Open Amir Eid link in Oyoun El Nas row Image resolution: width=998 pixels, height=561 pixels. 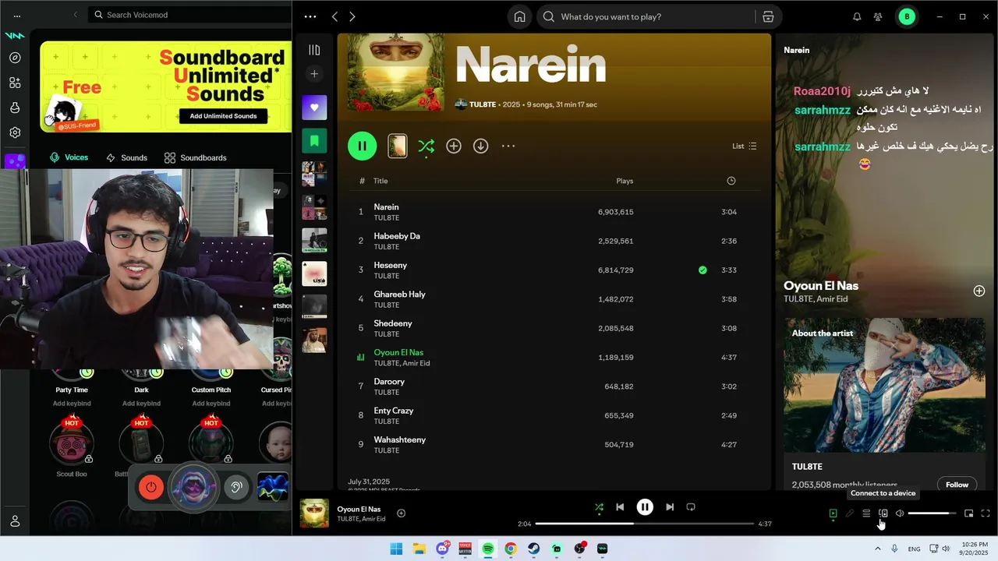[x=417, y=363]
